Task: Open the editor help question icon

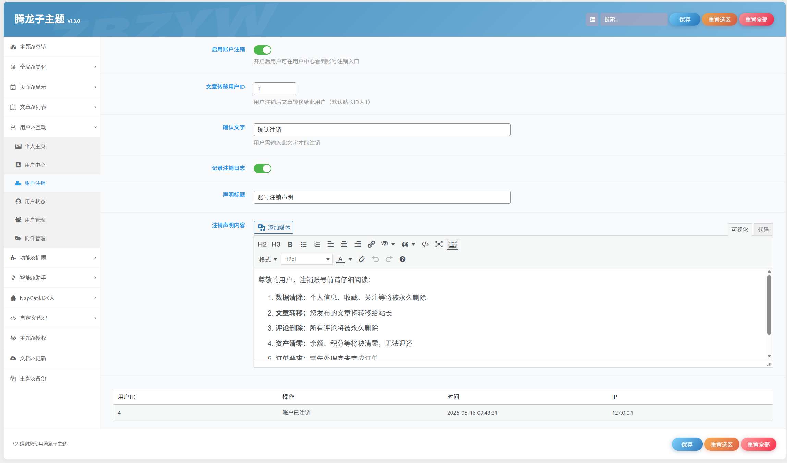Action: [x=402, y=259]
